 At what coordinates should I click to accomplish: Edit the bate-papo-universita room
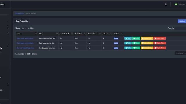(128, 43)
